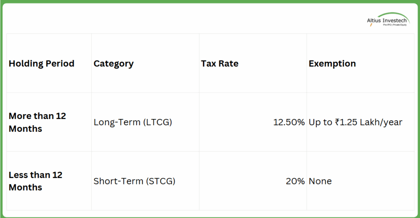Select the Exemption column header
This screenshot has width=420, height=218.
(x=332, y=63)
